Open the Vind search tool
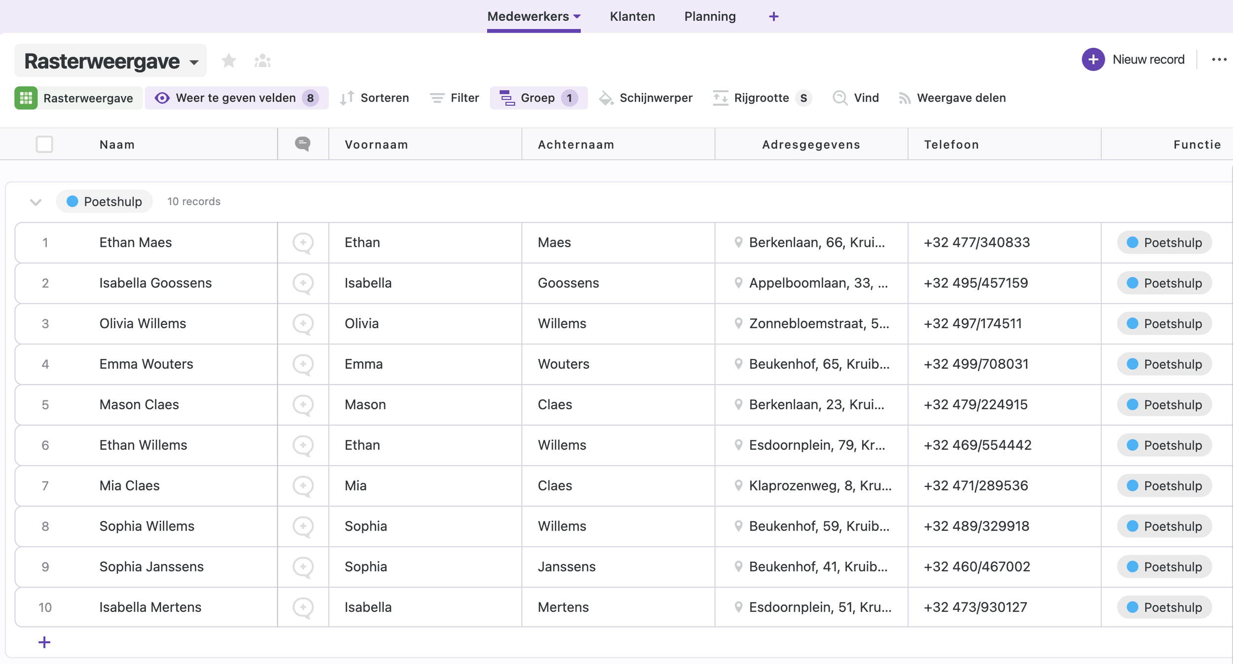Screen dimensions: 1233x664 tap(856, 98)
